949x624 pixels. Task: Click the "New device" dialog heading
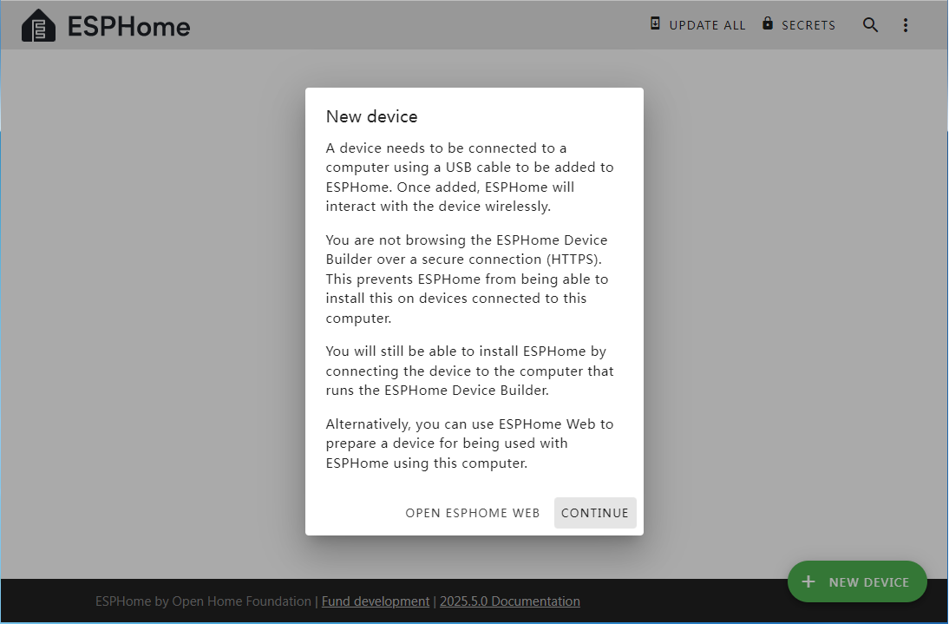tap(371, 116)
